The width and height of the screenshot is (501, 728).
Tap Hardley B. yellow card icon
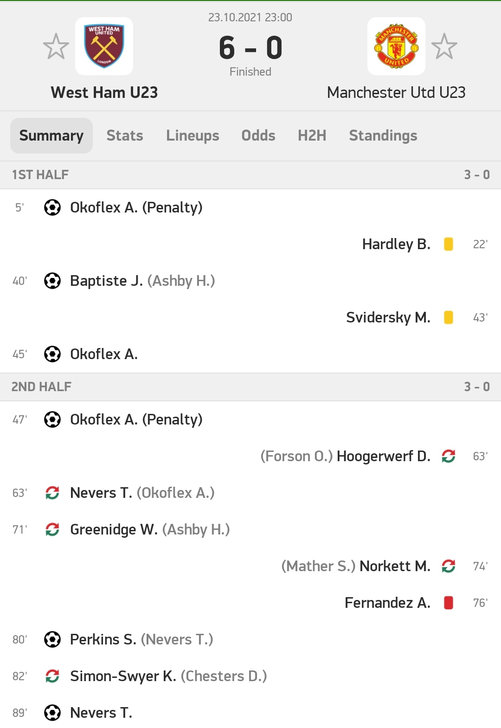coord(448,244)
